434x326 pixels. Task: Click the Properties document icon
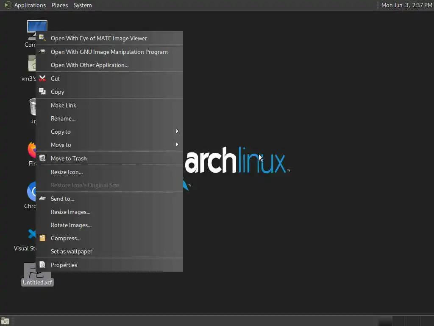[42, 264]
